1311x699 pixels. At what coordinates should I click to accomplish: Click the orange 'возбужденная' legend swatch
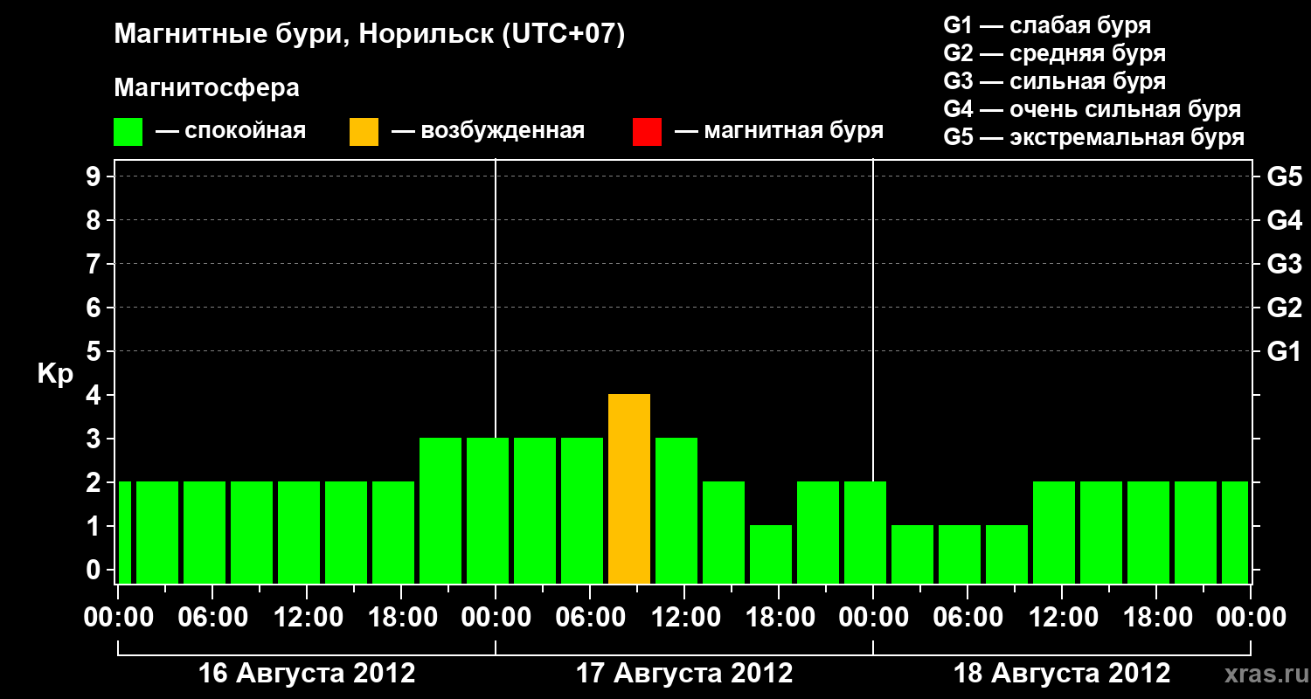[364, 131]
